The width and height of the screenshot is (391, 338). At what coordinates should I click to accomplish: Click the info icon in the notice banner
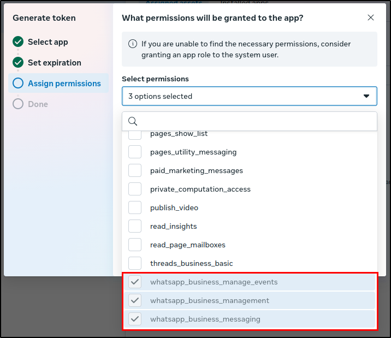click(132, 44)
